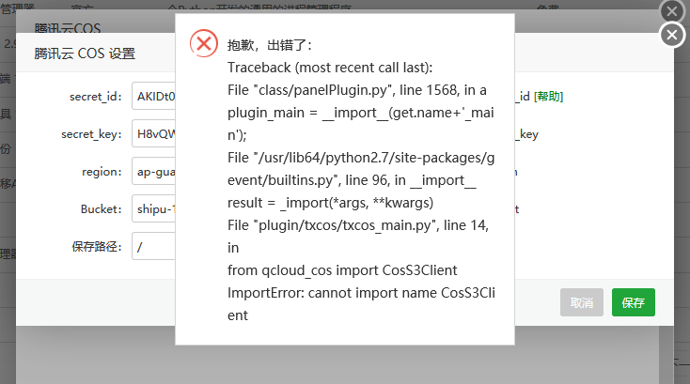
Task: Click the line "result = _import(*args, **kwargs)"
Action: tap(331, 203)
